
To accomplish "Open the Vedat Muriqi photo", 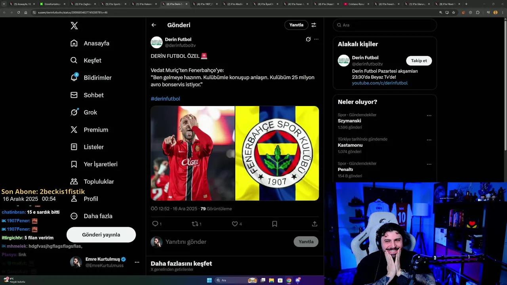I will tap(193, 153).
